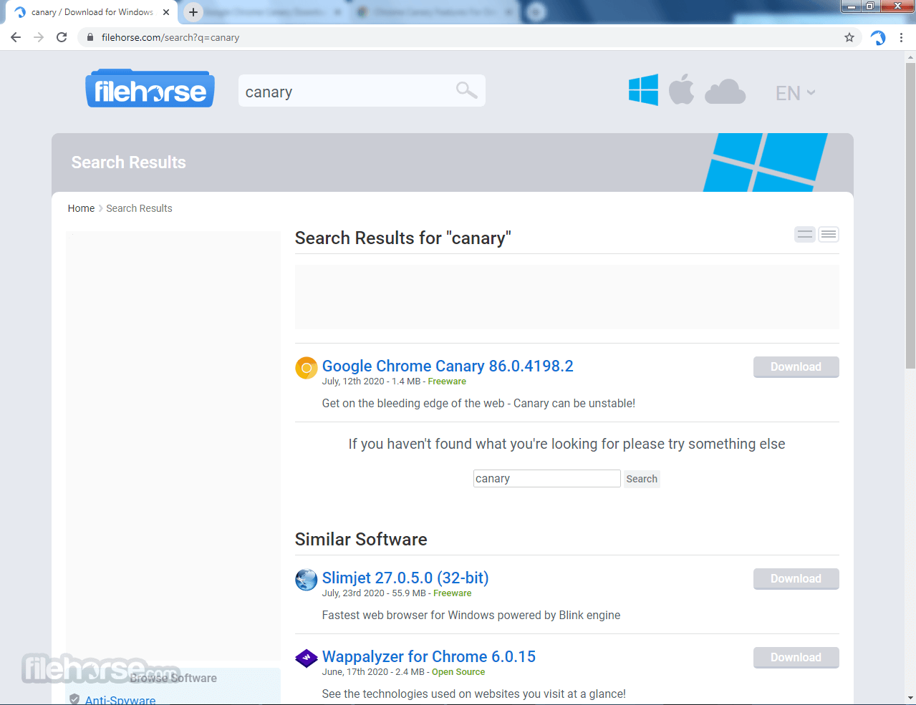This screenshot has height=705, width=916.
Task: Reload the page
Action: pos(62,37)
